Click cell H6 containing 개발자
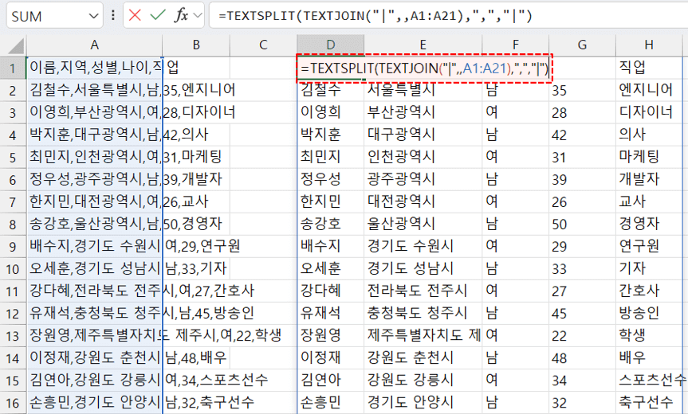Viewport: 688px width, 414px height. click(649, 180)
